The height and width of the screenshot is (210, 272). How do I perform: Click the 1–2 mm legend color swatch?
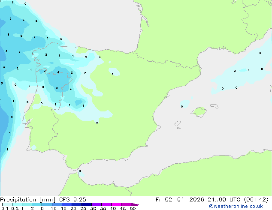point(27,204)
